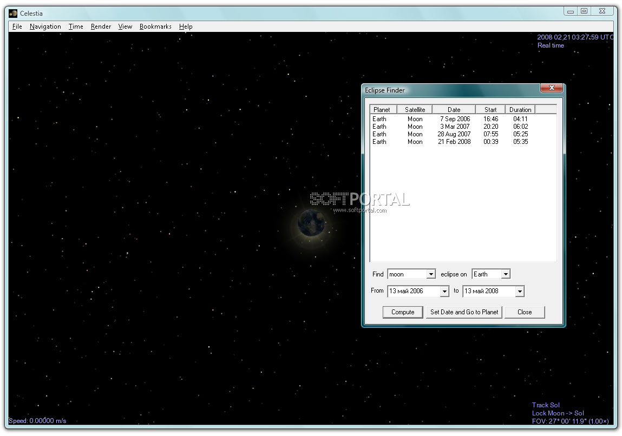Open the File menu
The height and width of the screenshot is (436, 622).
(x=17, y=27)
